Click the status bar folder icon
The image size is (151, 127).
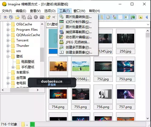(x=23, y=124)
